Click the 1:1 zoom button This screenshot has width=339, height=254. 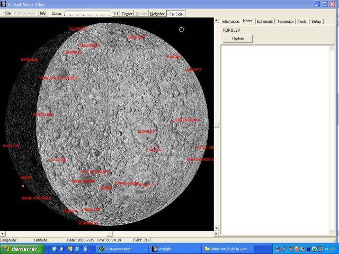pyautogui.click(x=115, y=14)
